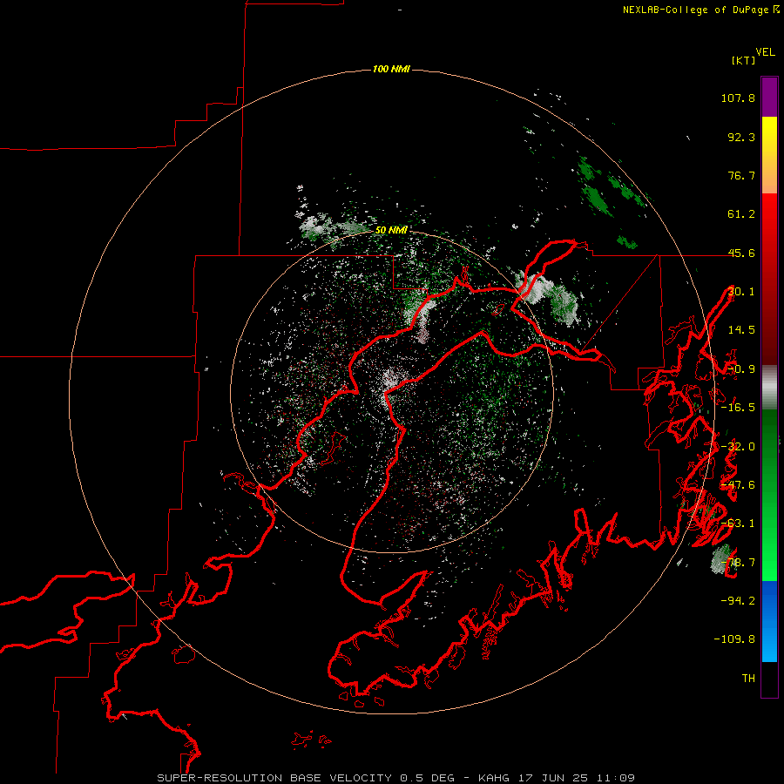Click the 11:09 timestamp in the footer
The image size is (784, 784).
tap(616, 778)
